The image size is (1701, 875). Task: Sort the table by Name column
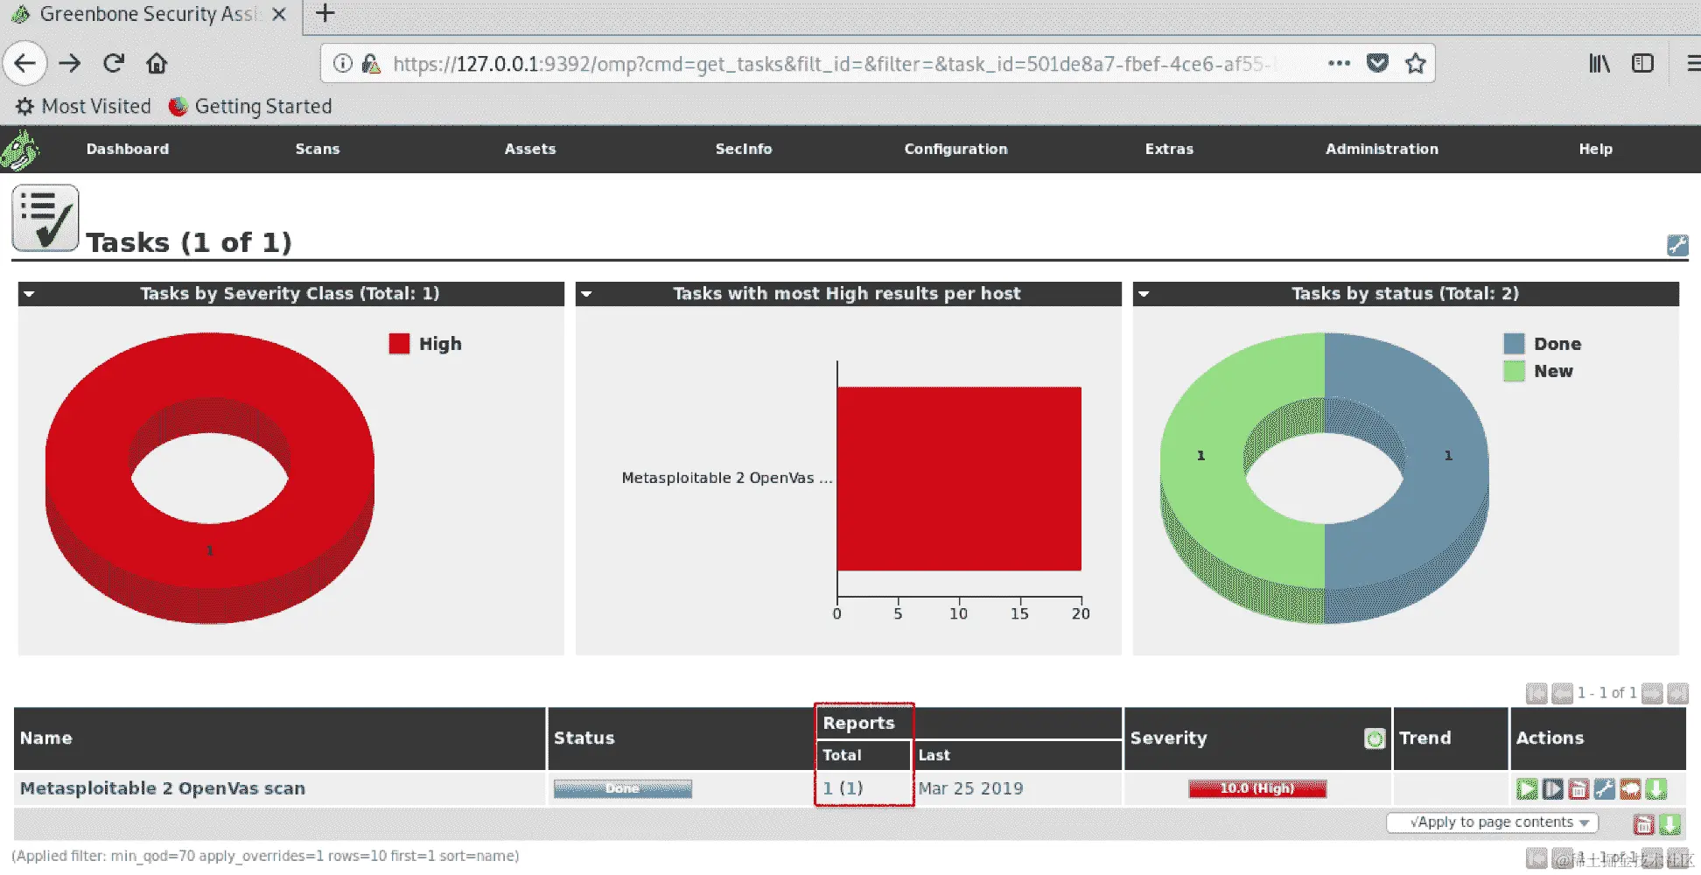pos(46,738)
